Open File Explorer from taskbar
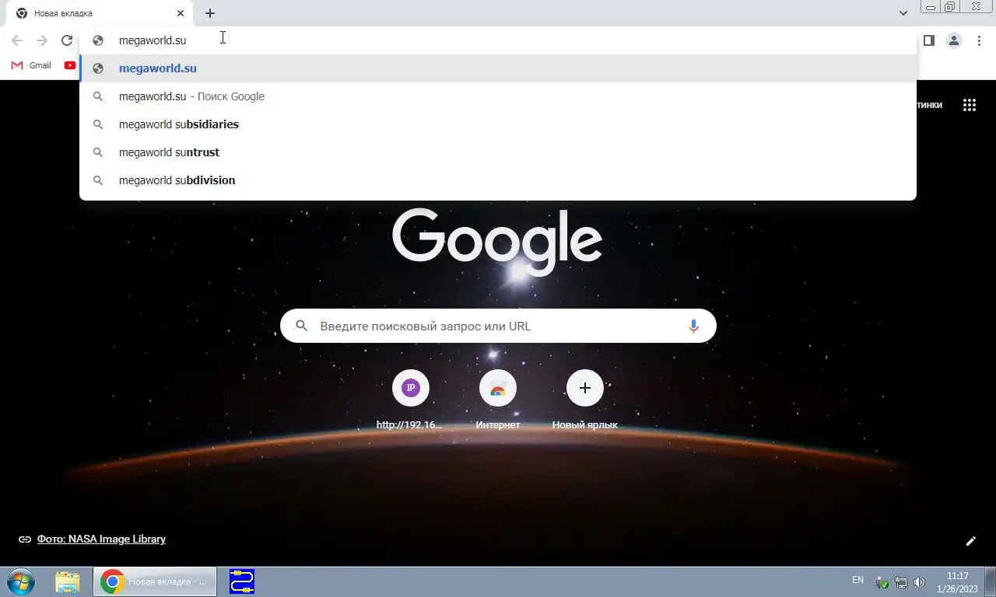Screen dimensions: 996x597 (x=68, y=581)
